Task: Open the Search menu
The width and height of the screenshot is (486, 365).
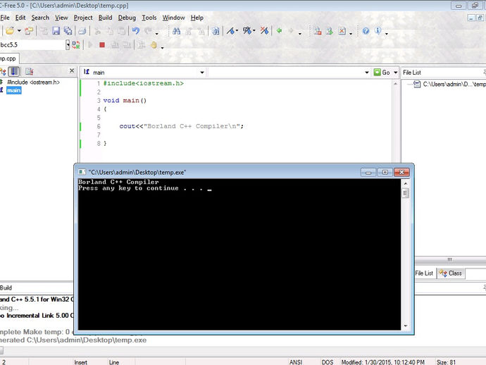Action: click(x=40, y=18)
